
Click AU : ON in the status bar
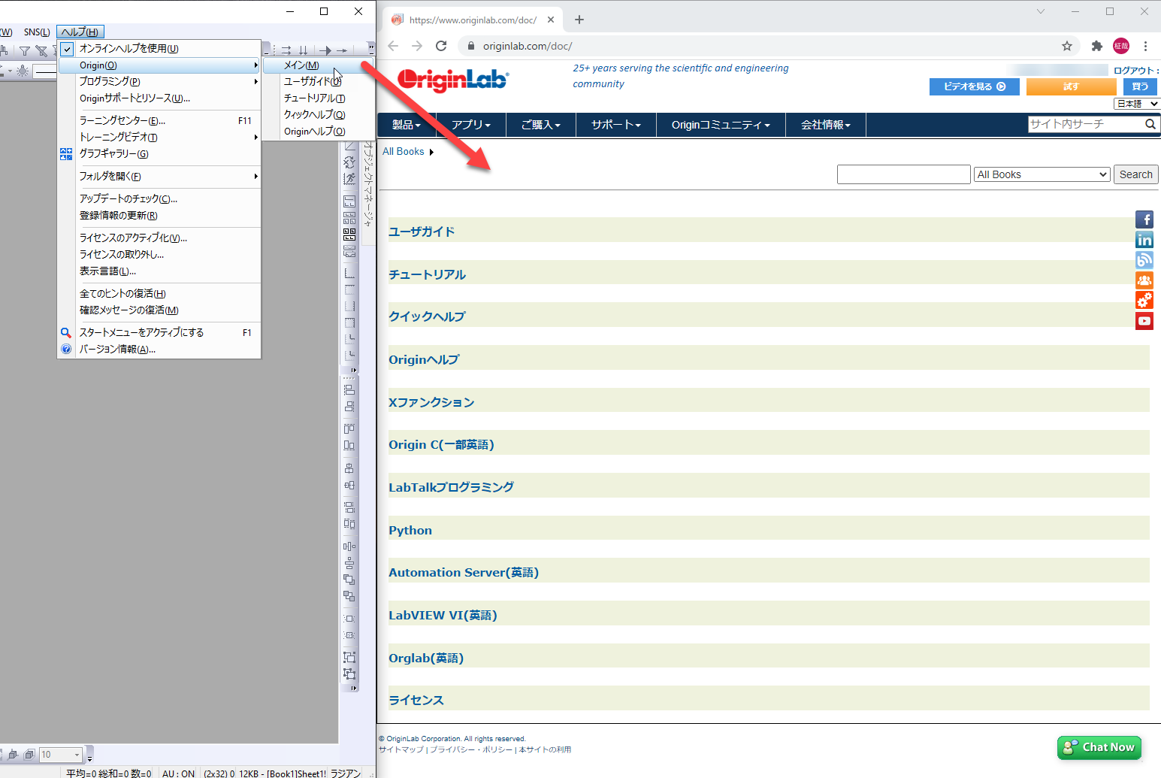178,773
